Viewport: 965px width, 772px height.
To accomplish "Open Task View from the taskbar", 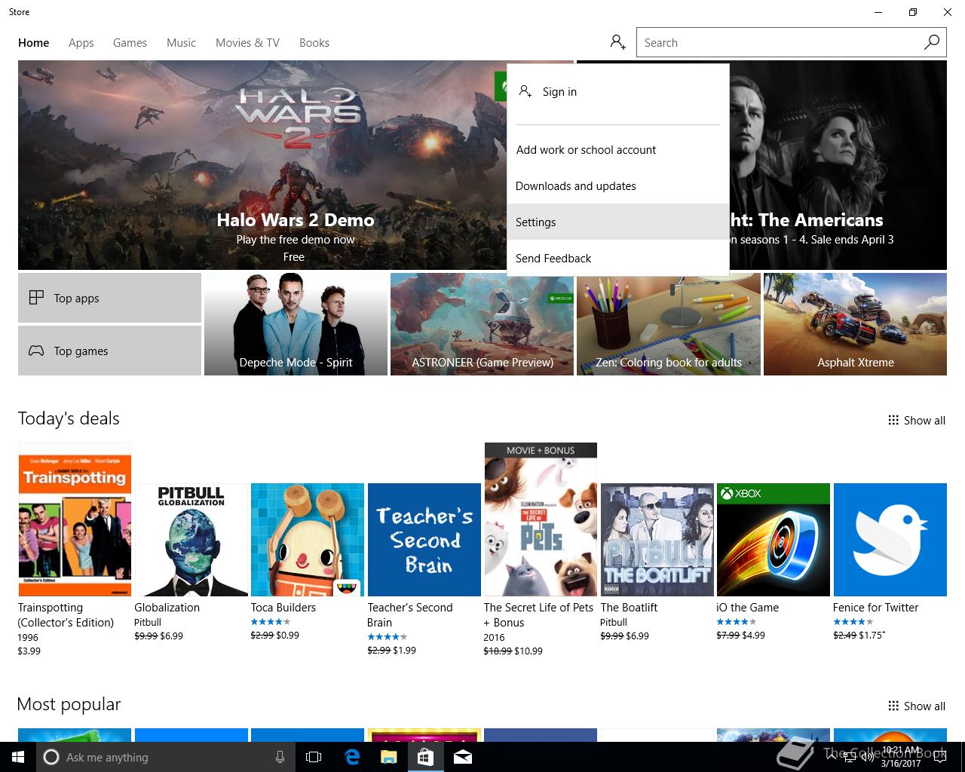I will point(314,757).
